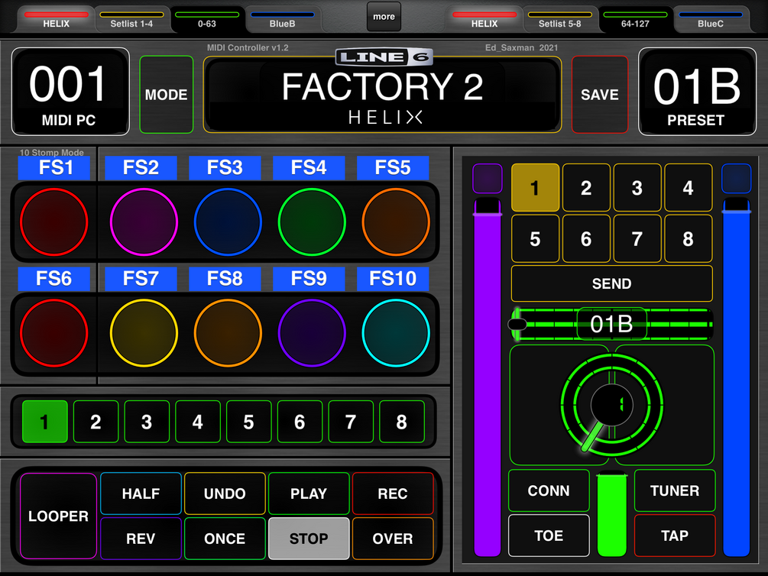Click the looper UNDO button

[x=225, y=493]
